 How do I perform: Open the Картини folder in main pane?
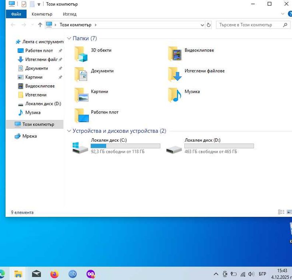click(91, 95)
